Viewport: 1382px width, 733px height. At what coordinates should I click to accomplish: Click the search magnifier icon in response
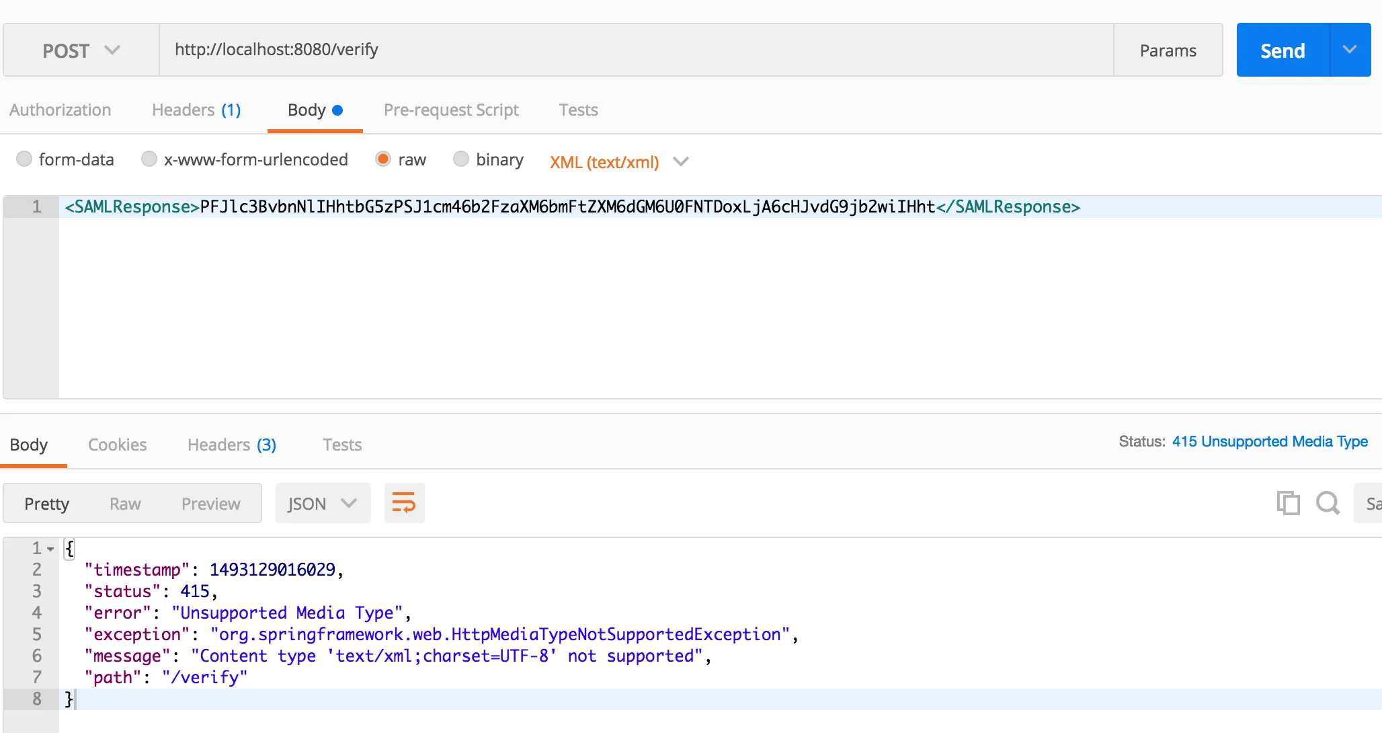pyautogui.click(x=1328, y=503)
